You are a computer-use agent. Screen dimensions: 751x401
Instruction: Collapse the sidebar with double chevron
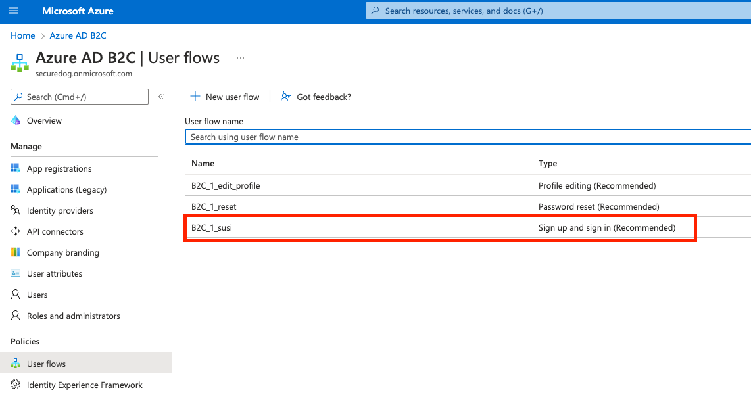(x=161, y=97)
